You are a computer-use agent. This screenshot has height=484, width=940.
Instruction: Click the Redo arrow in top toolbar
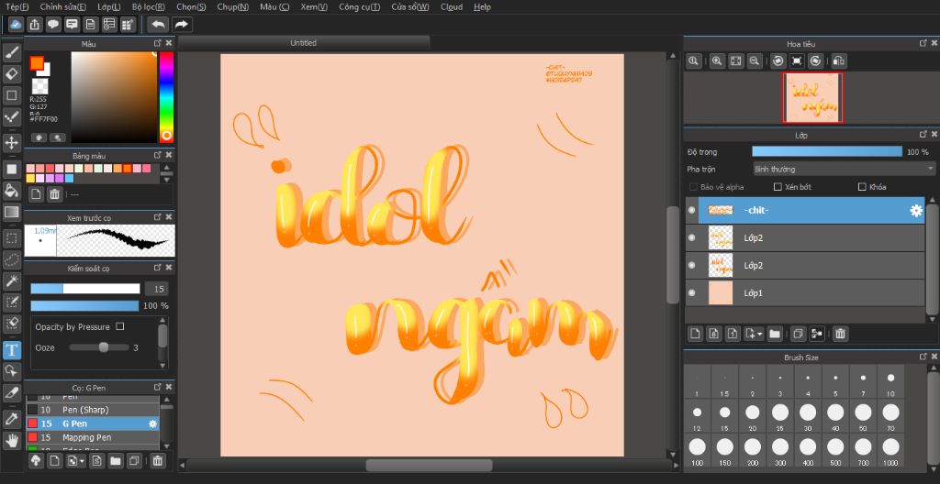tap(182, 25)
